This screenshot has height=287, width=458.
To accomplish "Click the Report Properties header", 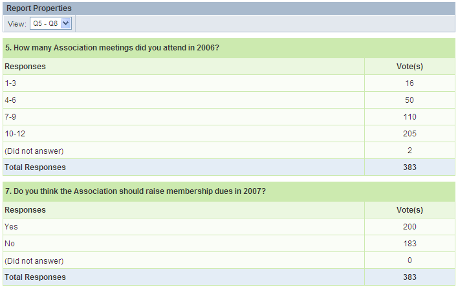I will pyautogui.click(x=39, y=8).
